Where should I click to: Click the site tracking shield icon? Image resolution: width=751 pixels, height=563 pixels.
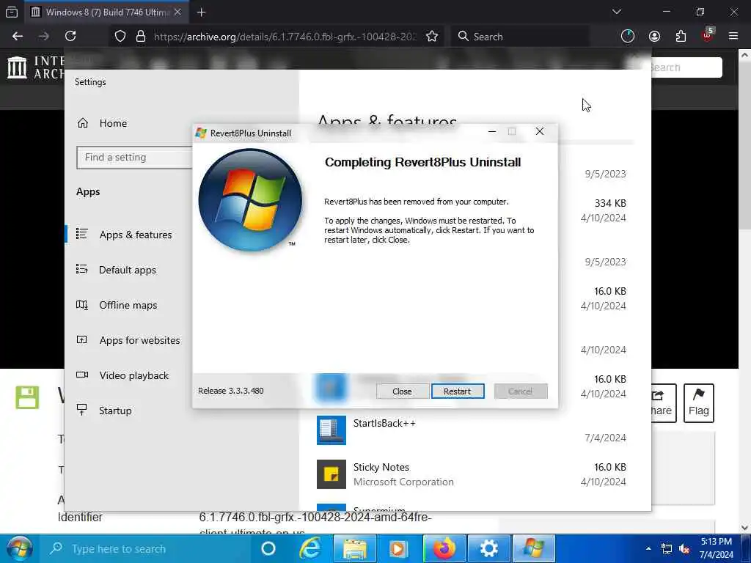tap(120, 37)
